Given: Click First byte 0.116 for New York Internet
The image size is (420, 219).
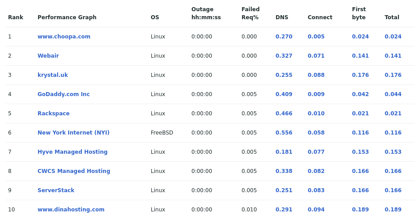Looking at the screenshot, I should point(360,133).
